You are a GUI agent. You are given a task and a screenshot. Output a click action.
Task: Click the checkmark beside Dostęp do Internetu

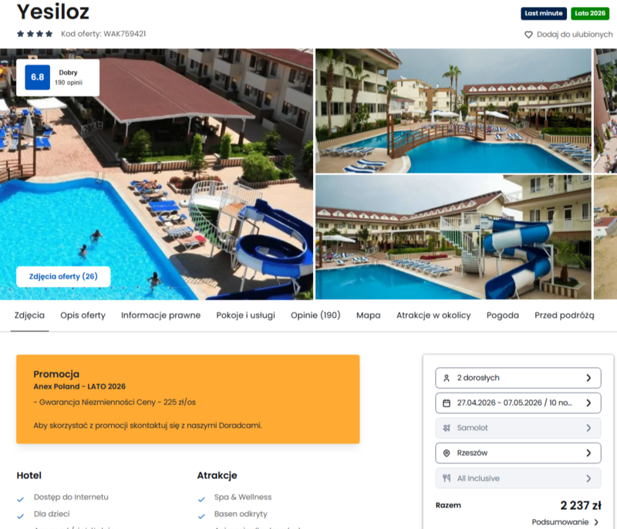pos(21,500)
